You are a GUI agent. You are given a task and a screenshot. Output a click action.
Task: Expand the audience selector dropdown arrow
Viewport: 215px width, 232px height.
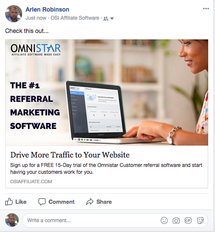pyautogui.click(x=112, y=18)
